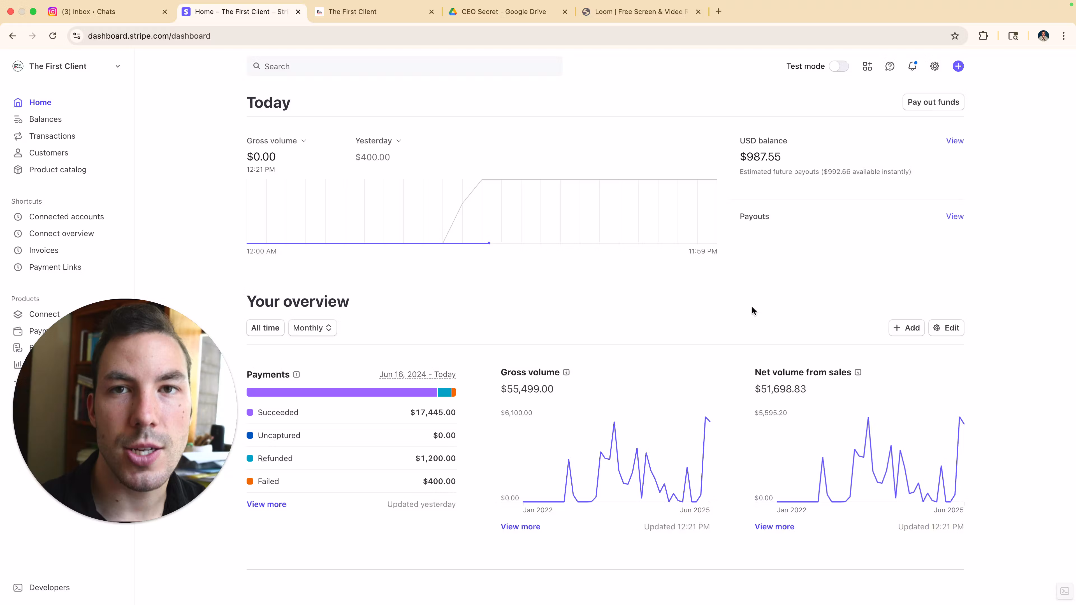Open the Monthly interval selector
This screenshot has width=1076, height=605.
pos(312,328)
